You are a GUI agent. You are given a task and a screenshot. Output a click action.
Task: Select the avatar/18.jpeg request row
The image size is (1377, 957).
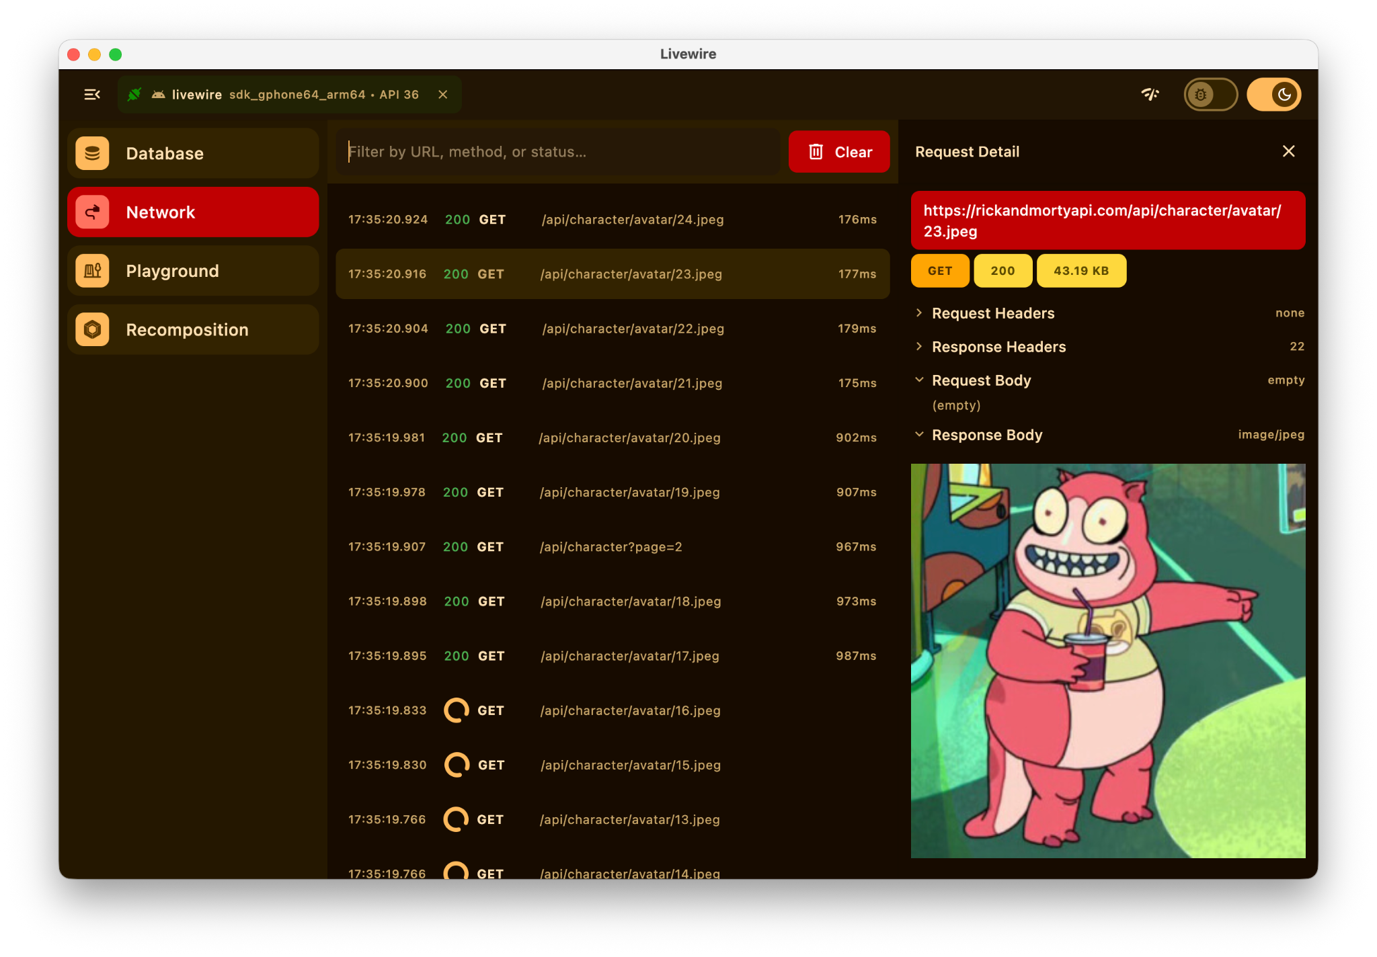click(613, 601)
